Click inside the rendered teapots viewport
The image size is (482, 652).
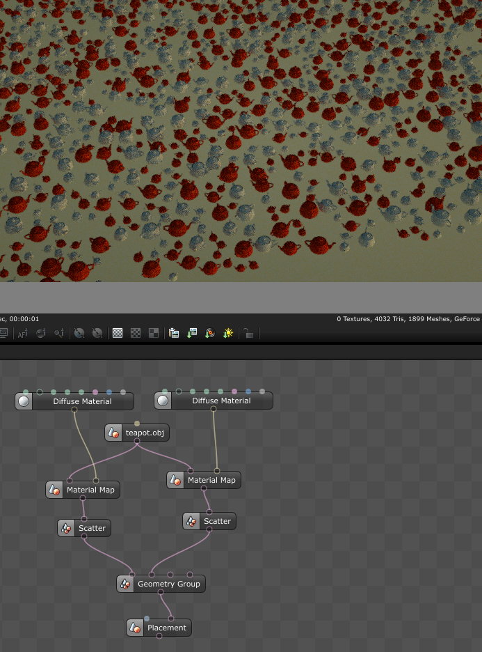click(241, 141)
